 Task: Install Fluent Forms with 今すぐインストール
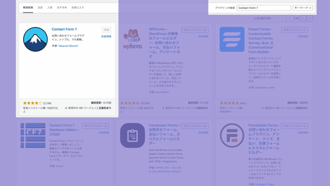295,30
